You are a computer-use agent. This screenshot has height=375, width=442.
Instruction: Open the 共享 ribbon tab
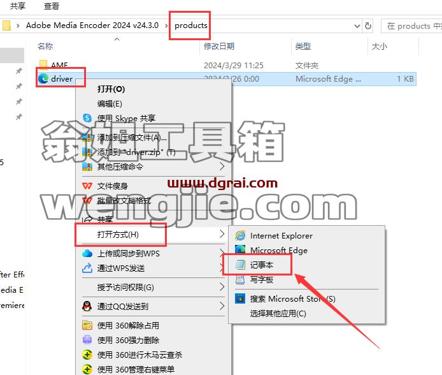pyautogui.click(x=17, y=6)
